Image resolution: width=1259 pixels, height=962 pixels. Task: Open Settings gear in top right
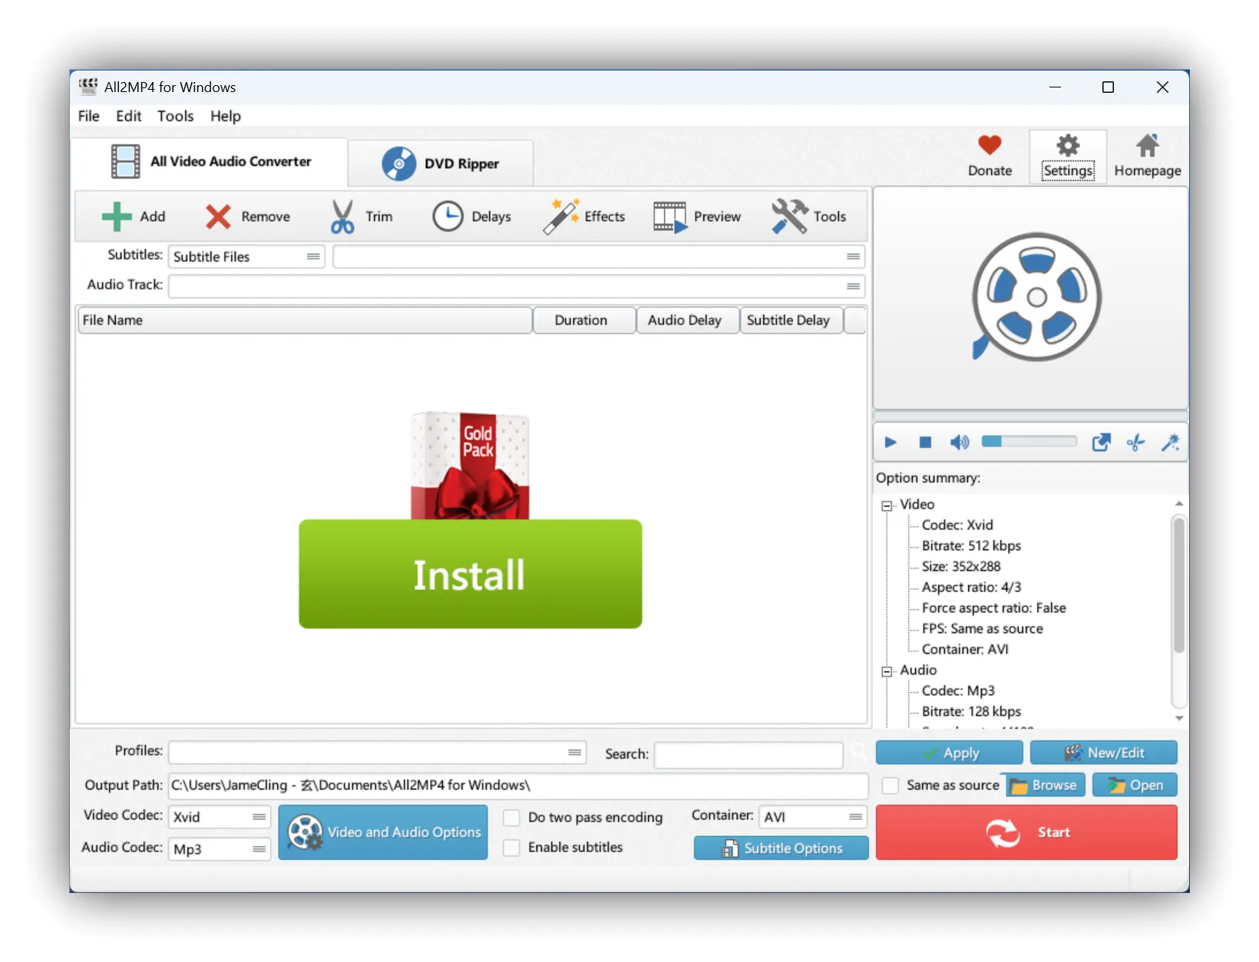tap(1068, 146)
